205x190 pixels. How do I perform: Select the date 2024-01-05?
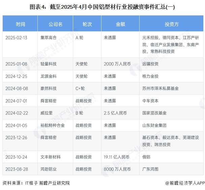tap(16, 125)
